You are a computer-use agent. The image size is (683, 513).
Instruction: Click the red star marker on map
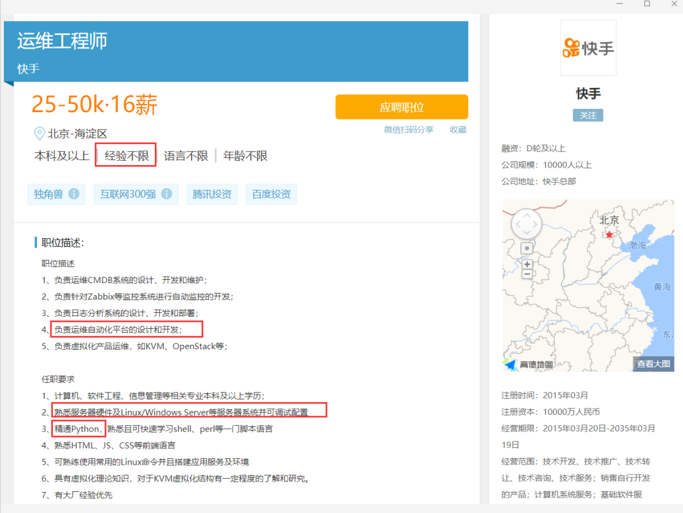[x=609, y=235]
